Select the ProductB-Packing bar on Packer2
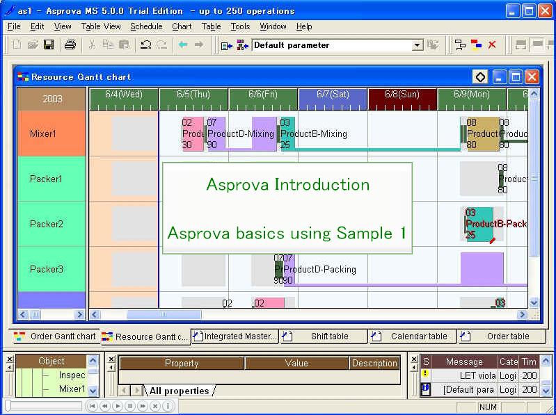Viewport: 556px width, 415px height. click(x=479, y=224)
